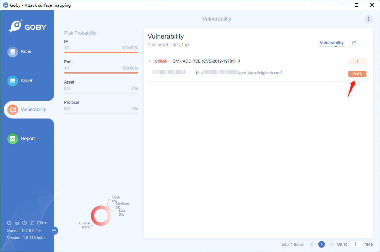This screenshot has width=380, height=252.
Task: Select page 1 in pagination
Action: click(322, 244)
